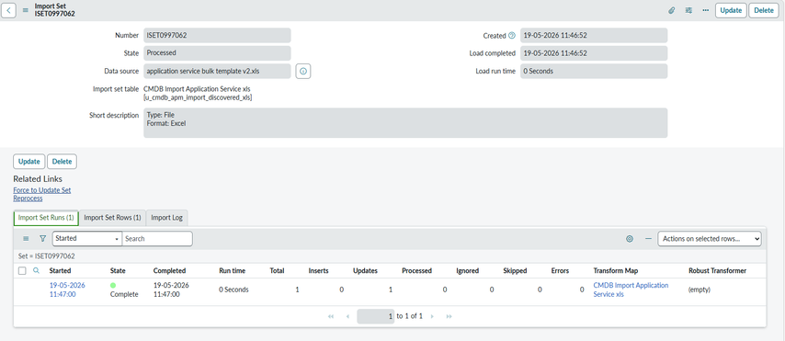785x341 pixels.
Task: Click the Reprocess related link
Action: [x=28, y=199]
